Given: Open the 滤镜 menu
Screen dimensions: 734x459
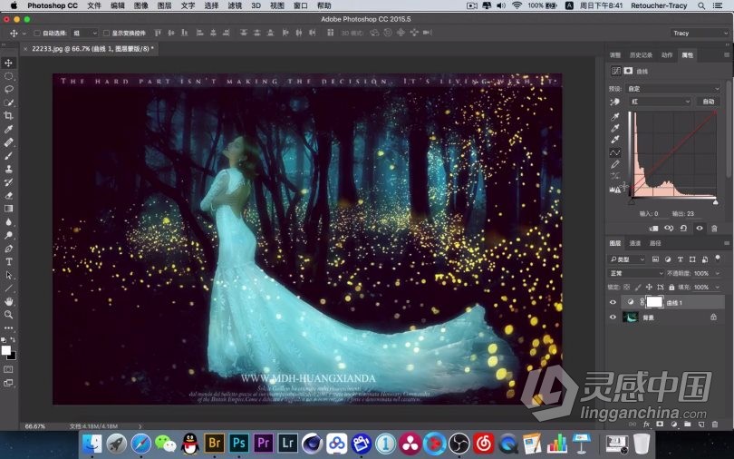Looking at the screenshot, I should click(235, 5).
